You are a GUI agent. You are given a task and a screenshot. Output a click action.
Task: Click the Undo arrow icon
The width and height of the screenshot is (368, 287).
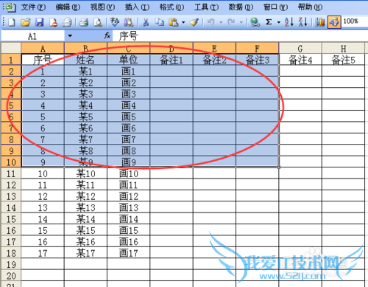(x=211, y=22)
